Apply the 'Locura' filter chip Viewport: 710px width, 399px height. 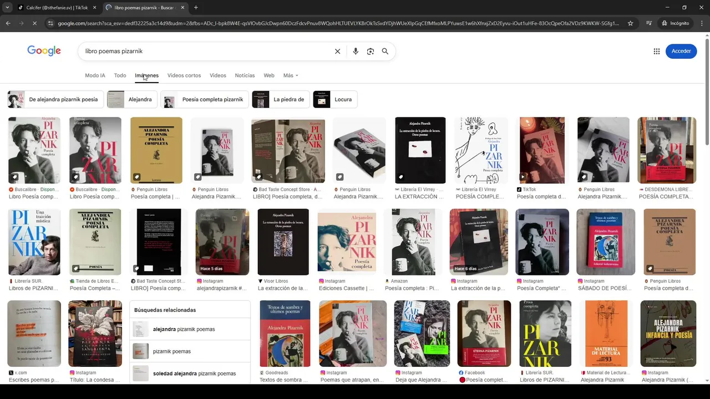(335, 100)
